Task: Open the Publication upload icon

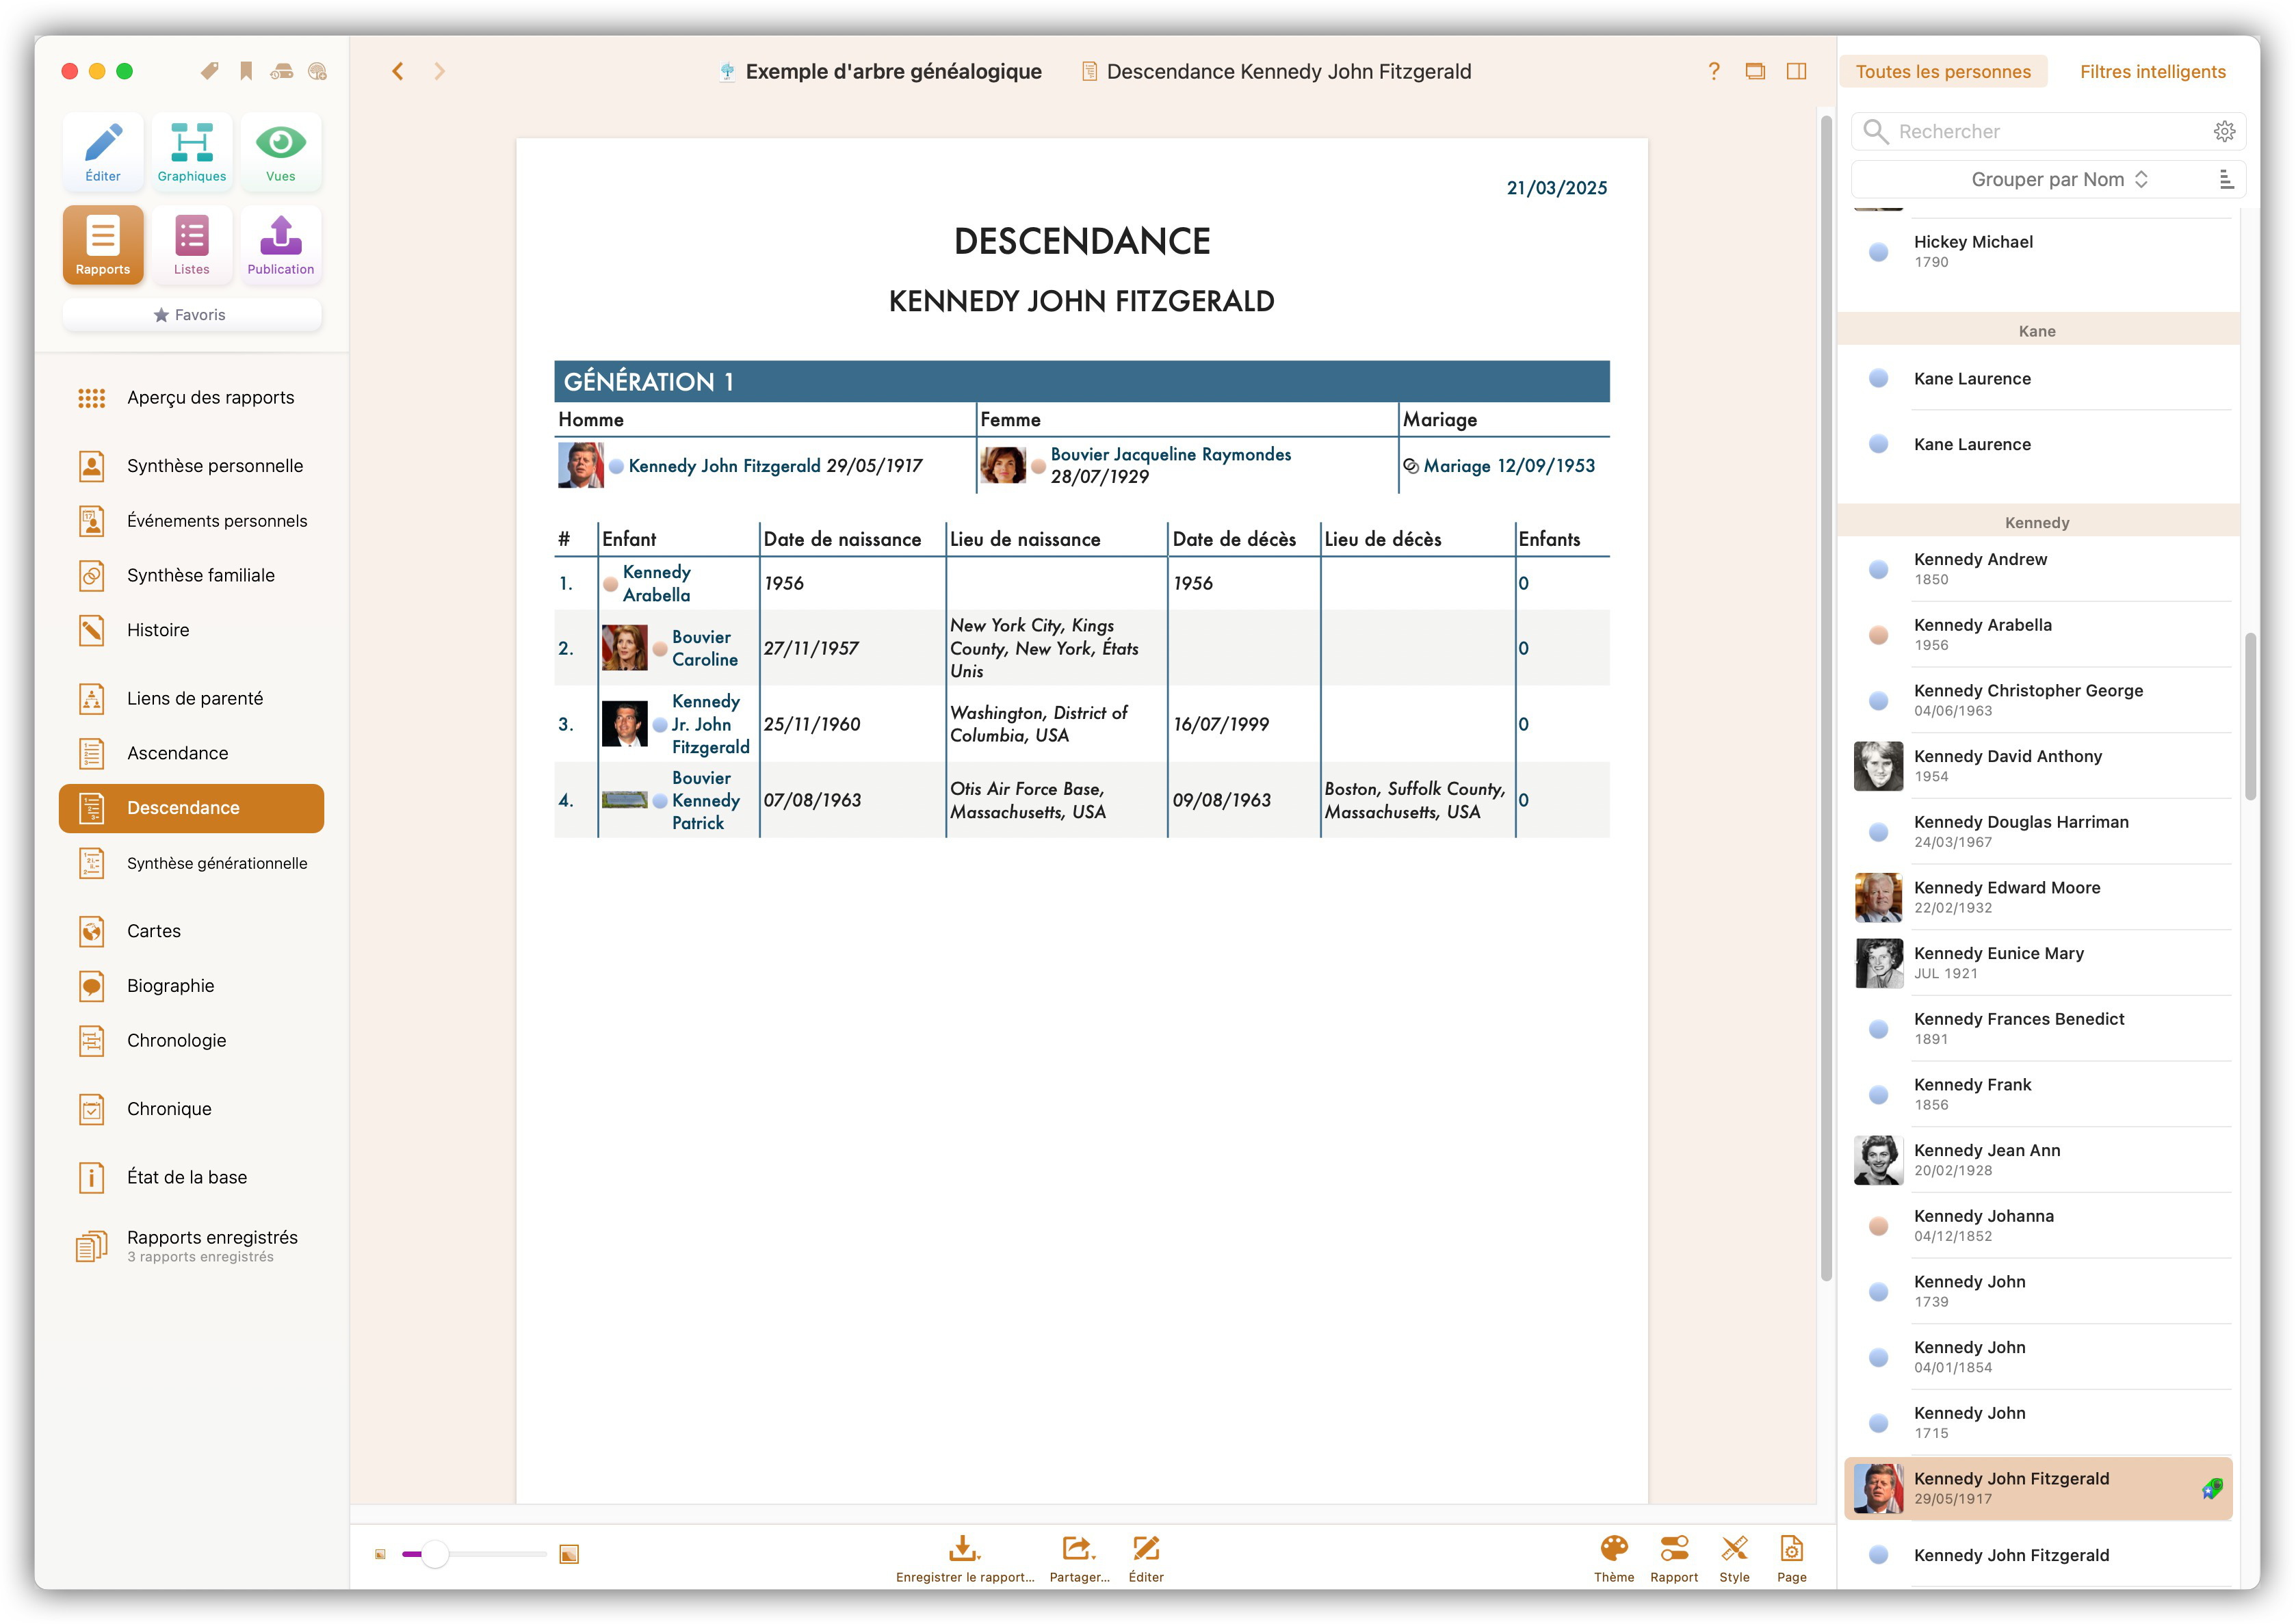Action: tap(280, 245)
